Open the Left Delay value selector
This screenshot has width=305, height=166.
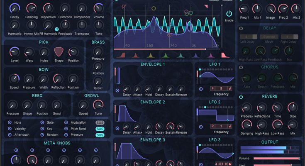pos(248,37)
